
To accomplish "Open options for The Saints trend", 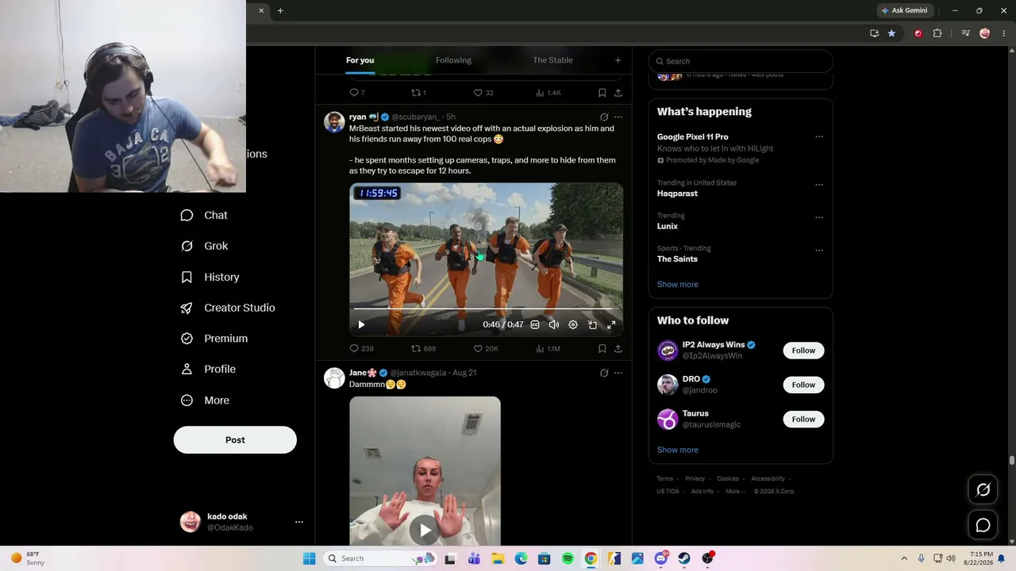I will (x=819, y=250).
